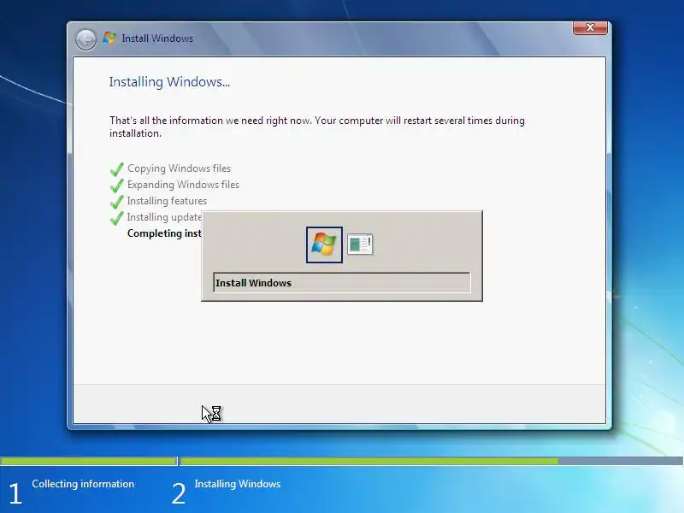Click the checkmark beside Installing features

tap(117, 202)
